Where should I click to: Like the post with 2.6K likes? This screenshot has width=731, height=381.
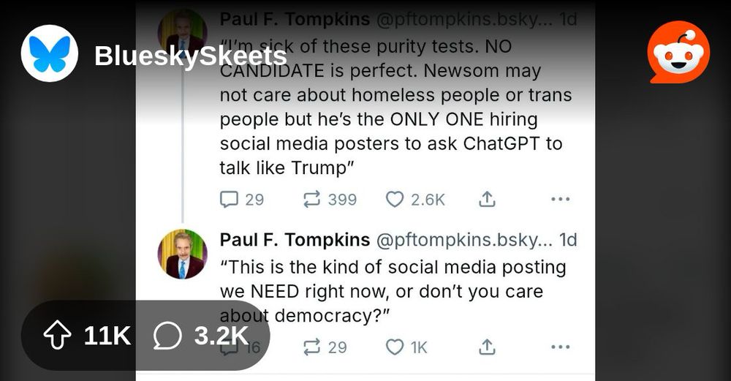click(x=395, y=199)
